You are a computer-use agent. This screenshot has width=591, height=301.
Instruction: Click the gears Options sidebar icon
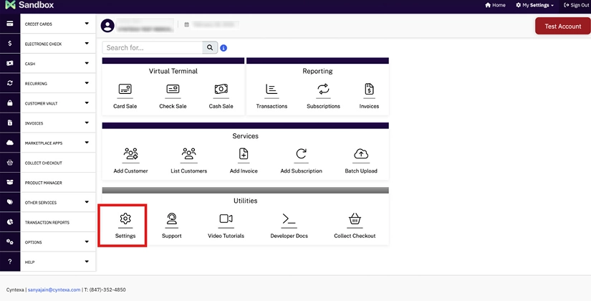[x=10, y=242]
